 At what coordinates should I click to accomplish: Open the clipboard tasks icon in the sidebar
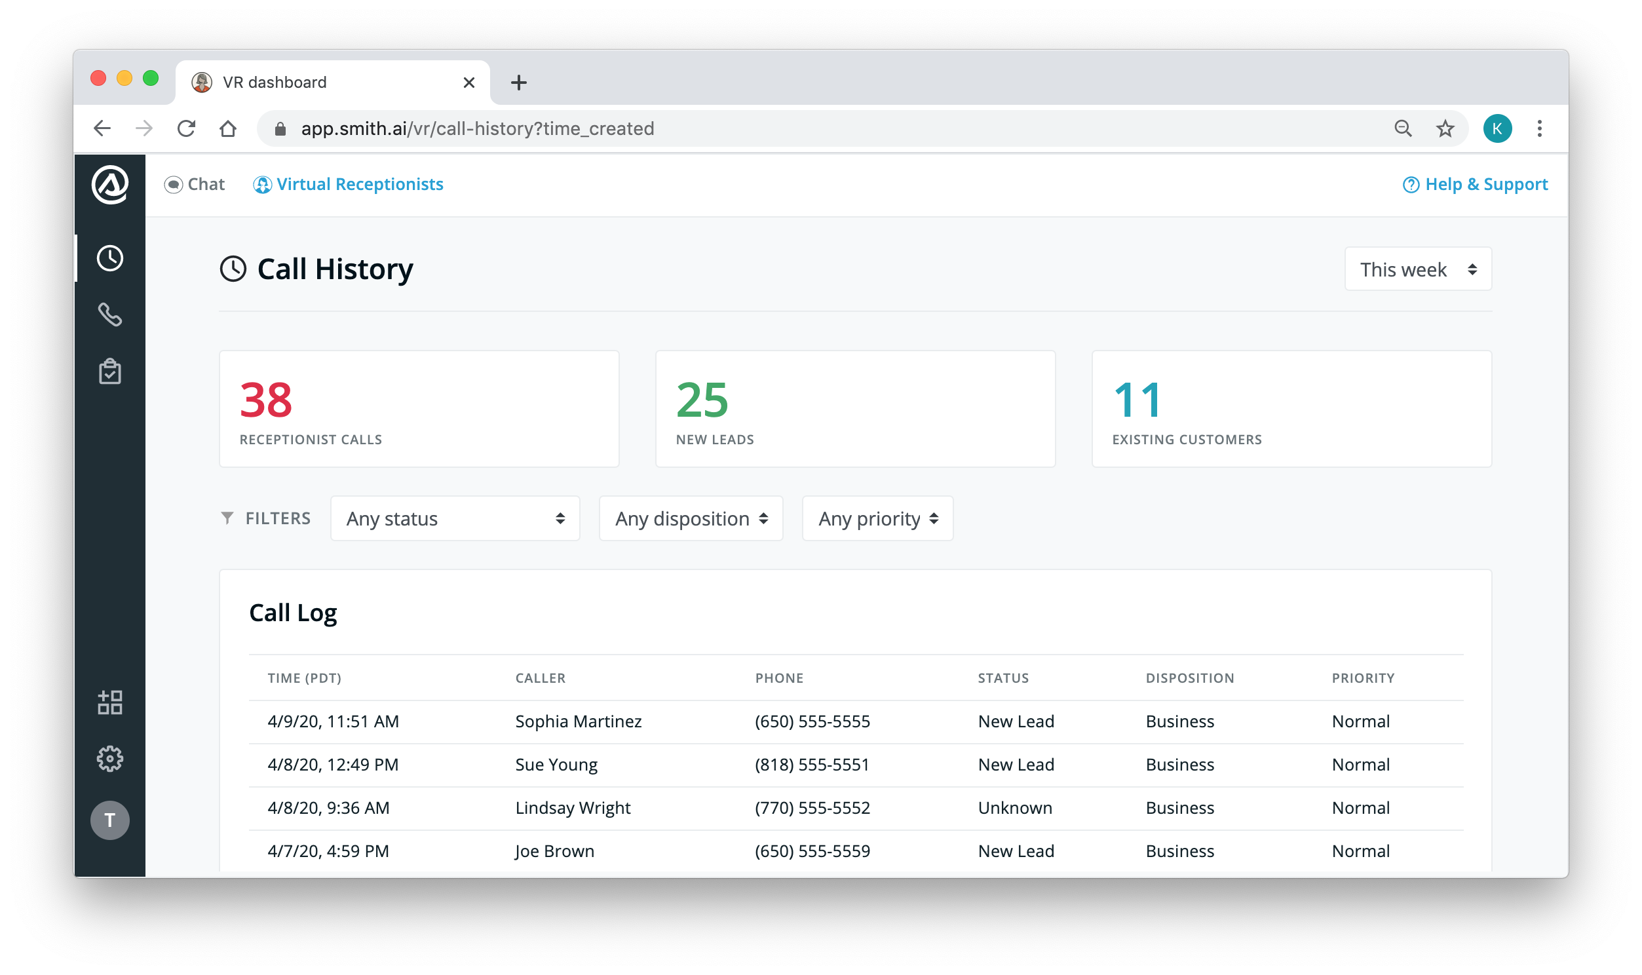pos(109,372)
